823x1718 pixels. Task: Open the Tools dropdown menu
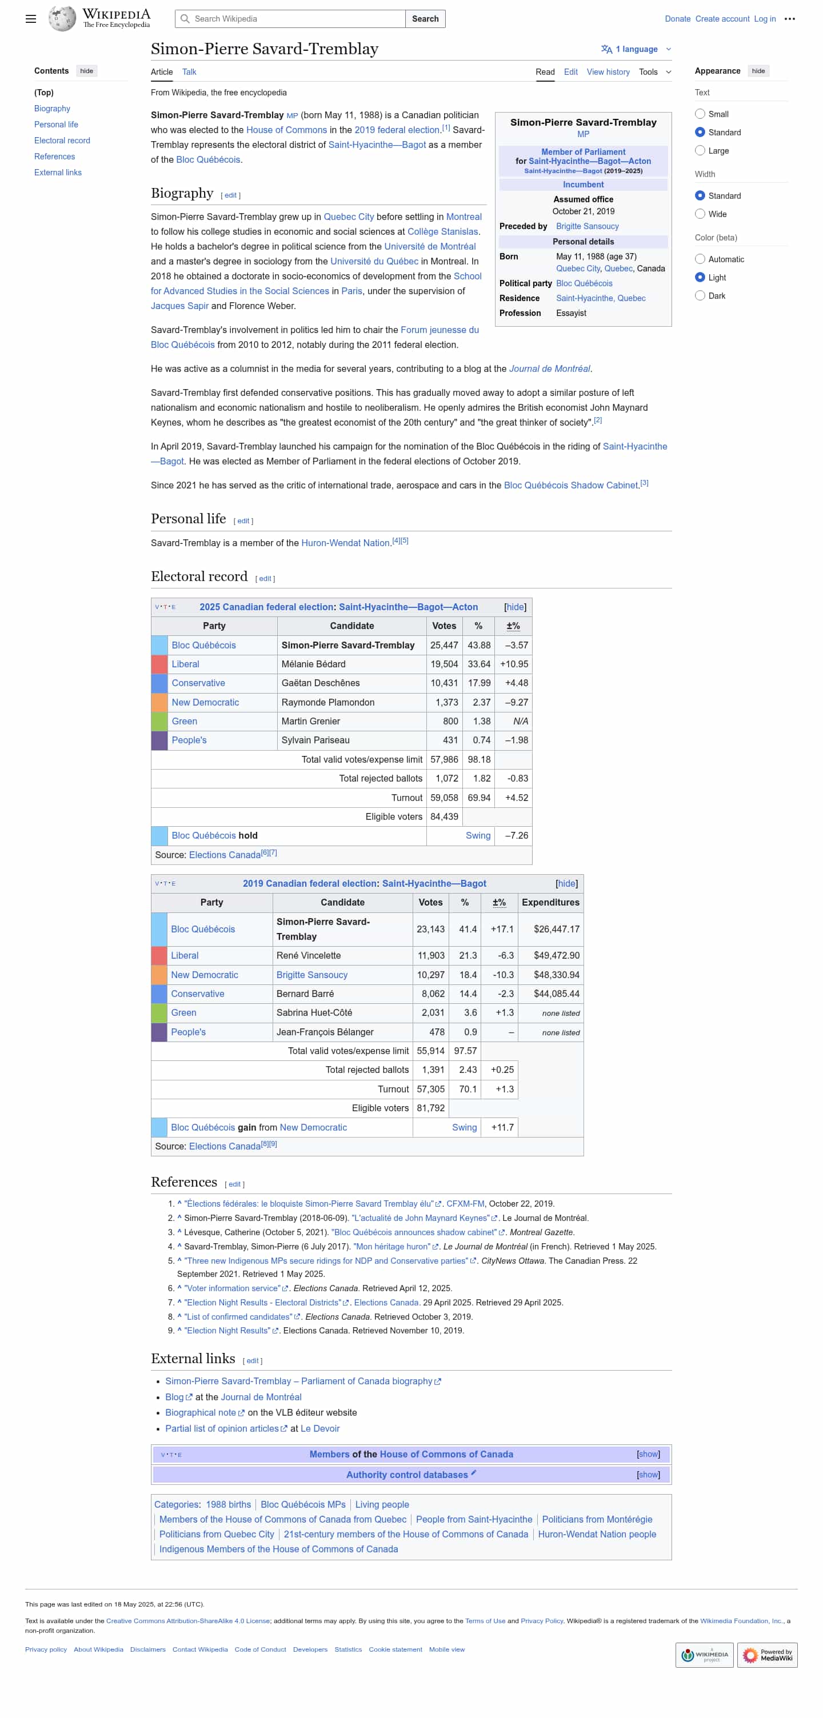654,72
